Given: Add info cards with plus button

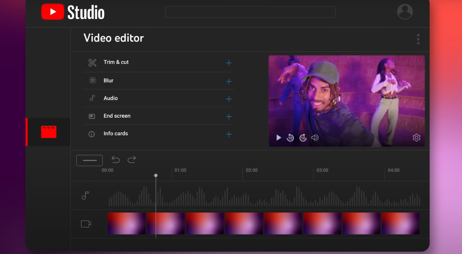Looking at the screenshot, I should pyautogui.click(x=229, y=134).
